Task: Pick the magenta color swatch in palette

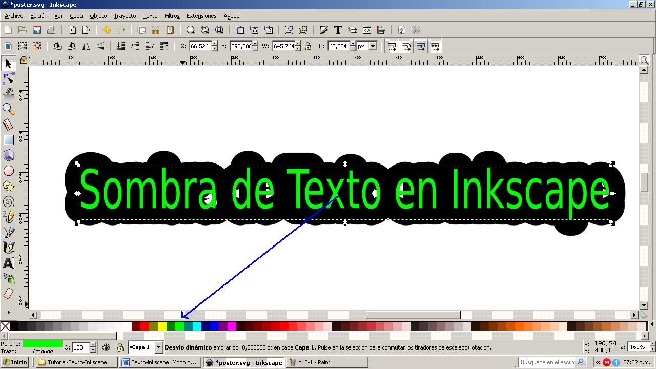Action: point(232,326)
